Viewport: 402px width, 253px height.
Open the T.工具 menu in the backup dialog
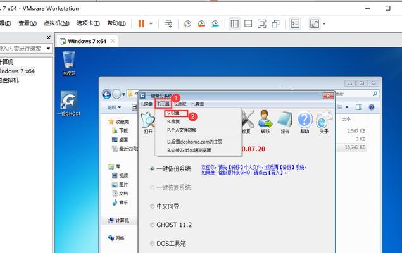(163, 104)
